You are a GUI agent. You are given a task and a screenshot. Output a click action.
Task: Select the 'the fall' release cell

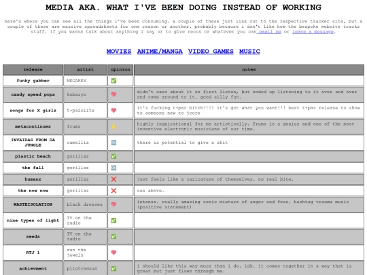pos(33,168)
